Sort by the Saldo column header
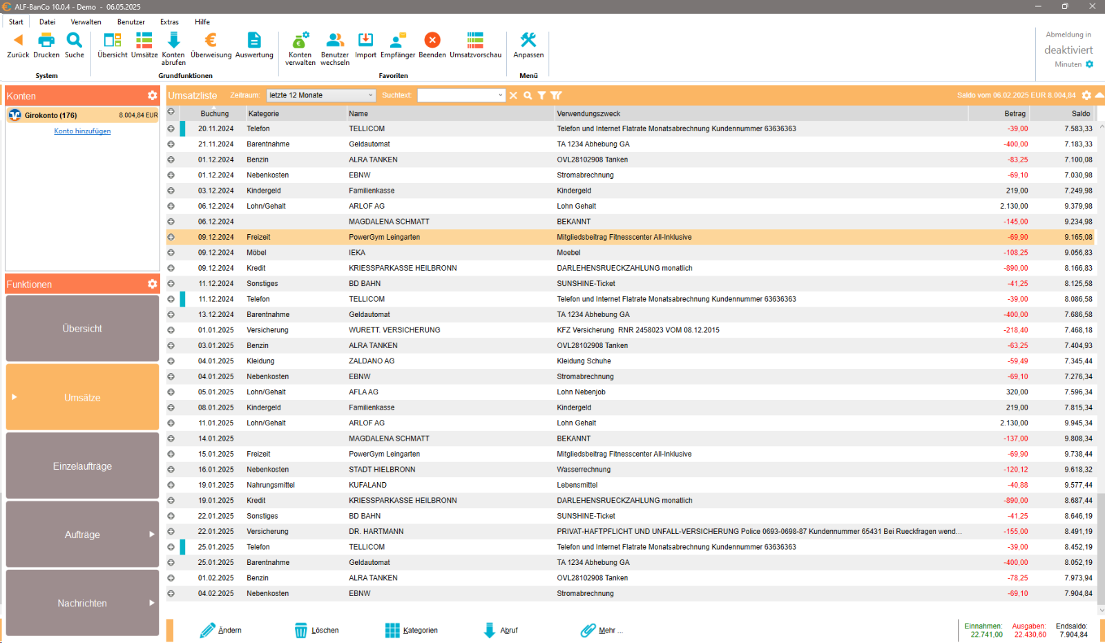This screenshot has height=643, width=1105. point(1064,113)
